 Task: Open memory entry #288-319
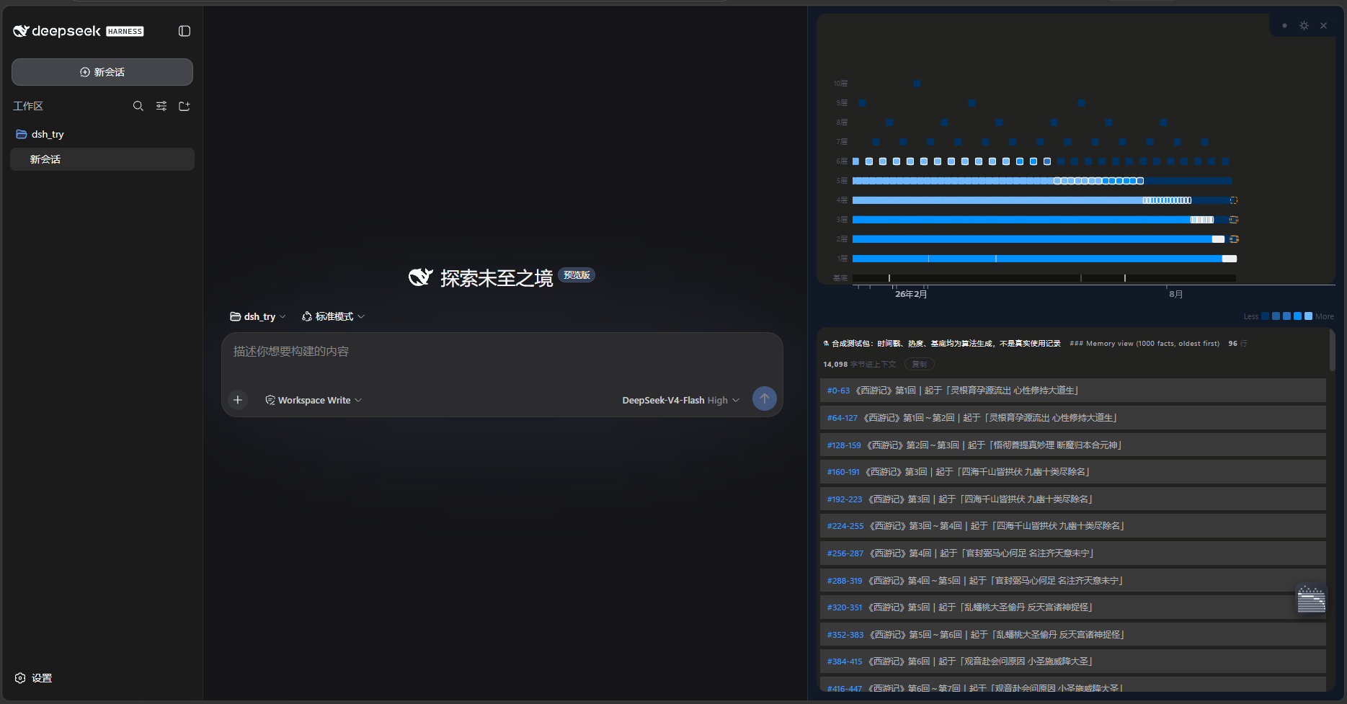tap(1073, 581)
